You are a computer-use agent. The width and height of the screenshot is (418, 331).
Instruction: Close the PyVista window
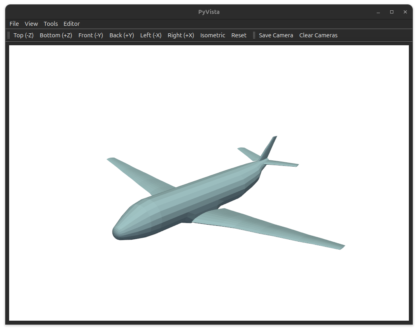click(405, 12)
